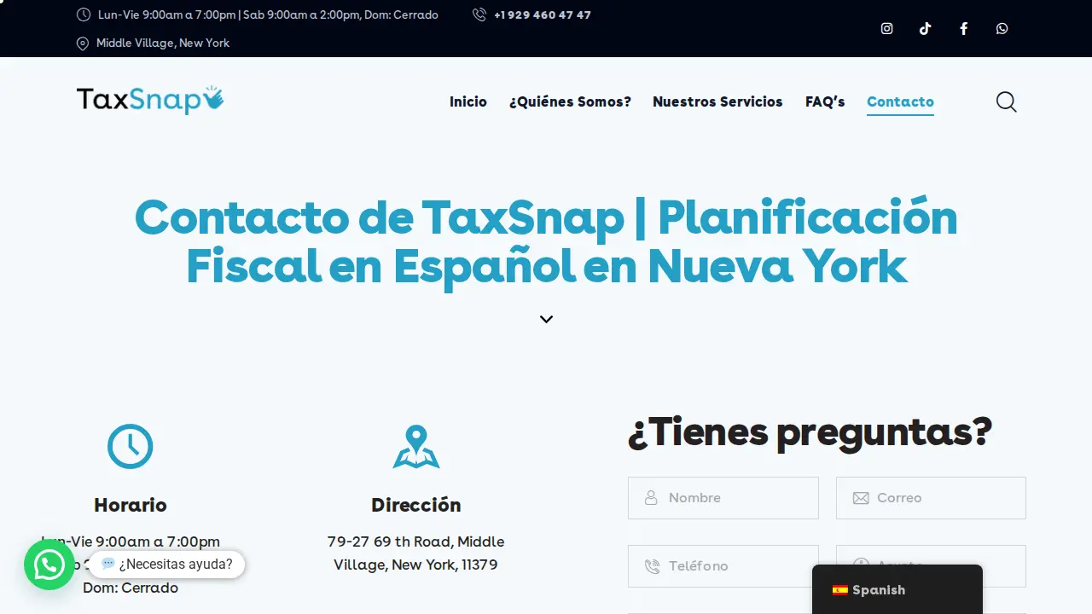This screenshot has height=614, width=1092.
Task: Click the TaxSnap logo
Action: click(150, 100)
